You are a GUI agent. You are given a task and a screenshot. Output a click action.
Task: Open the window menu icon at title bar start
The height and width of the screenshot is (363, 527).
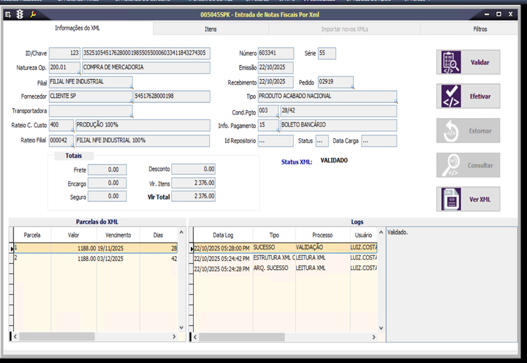coord(8,14)
